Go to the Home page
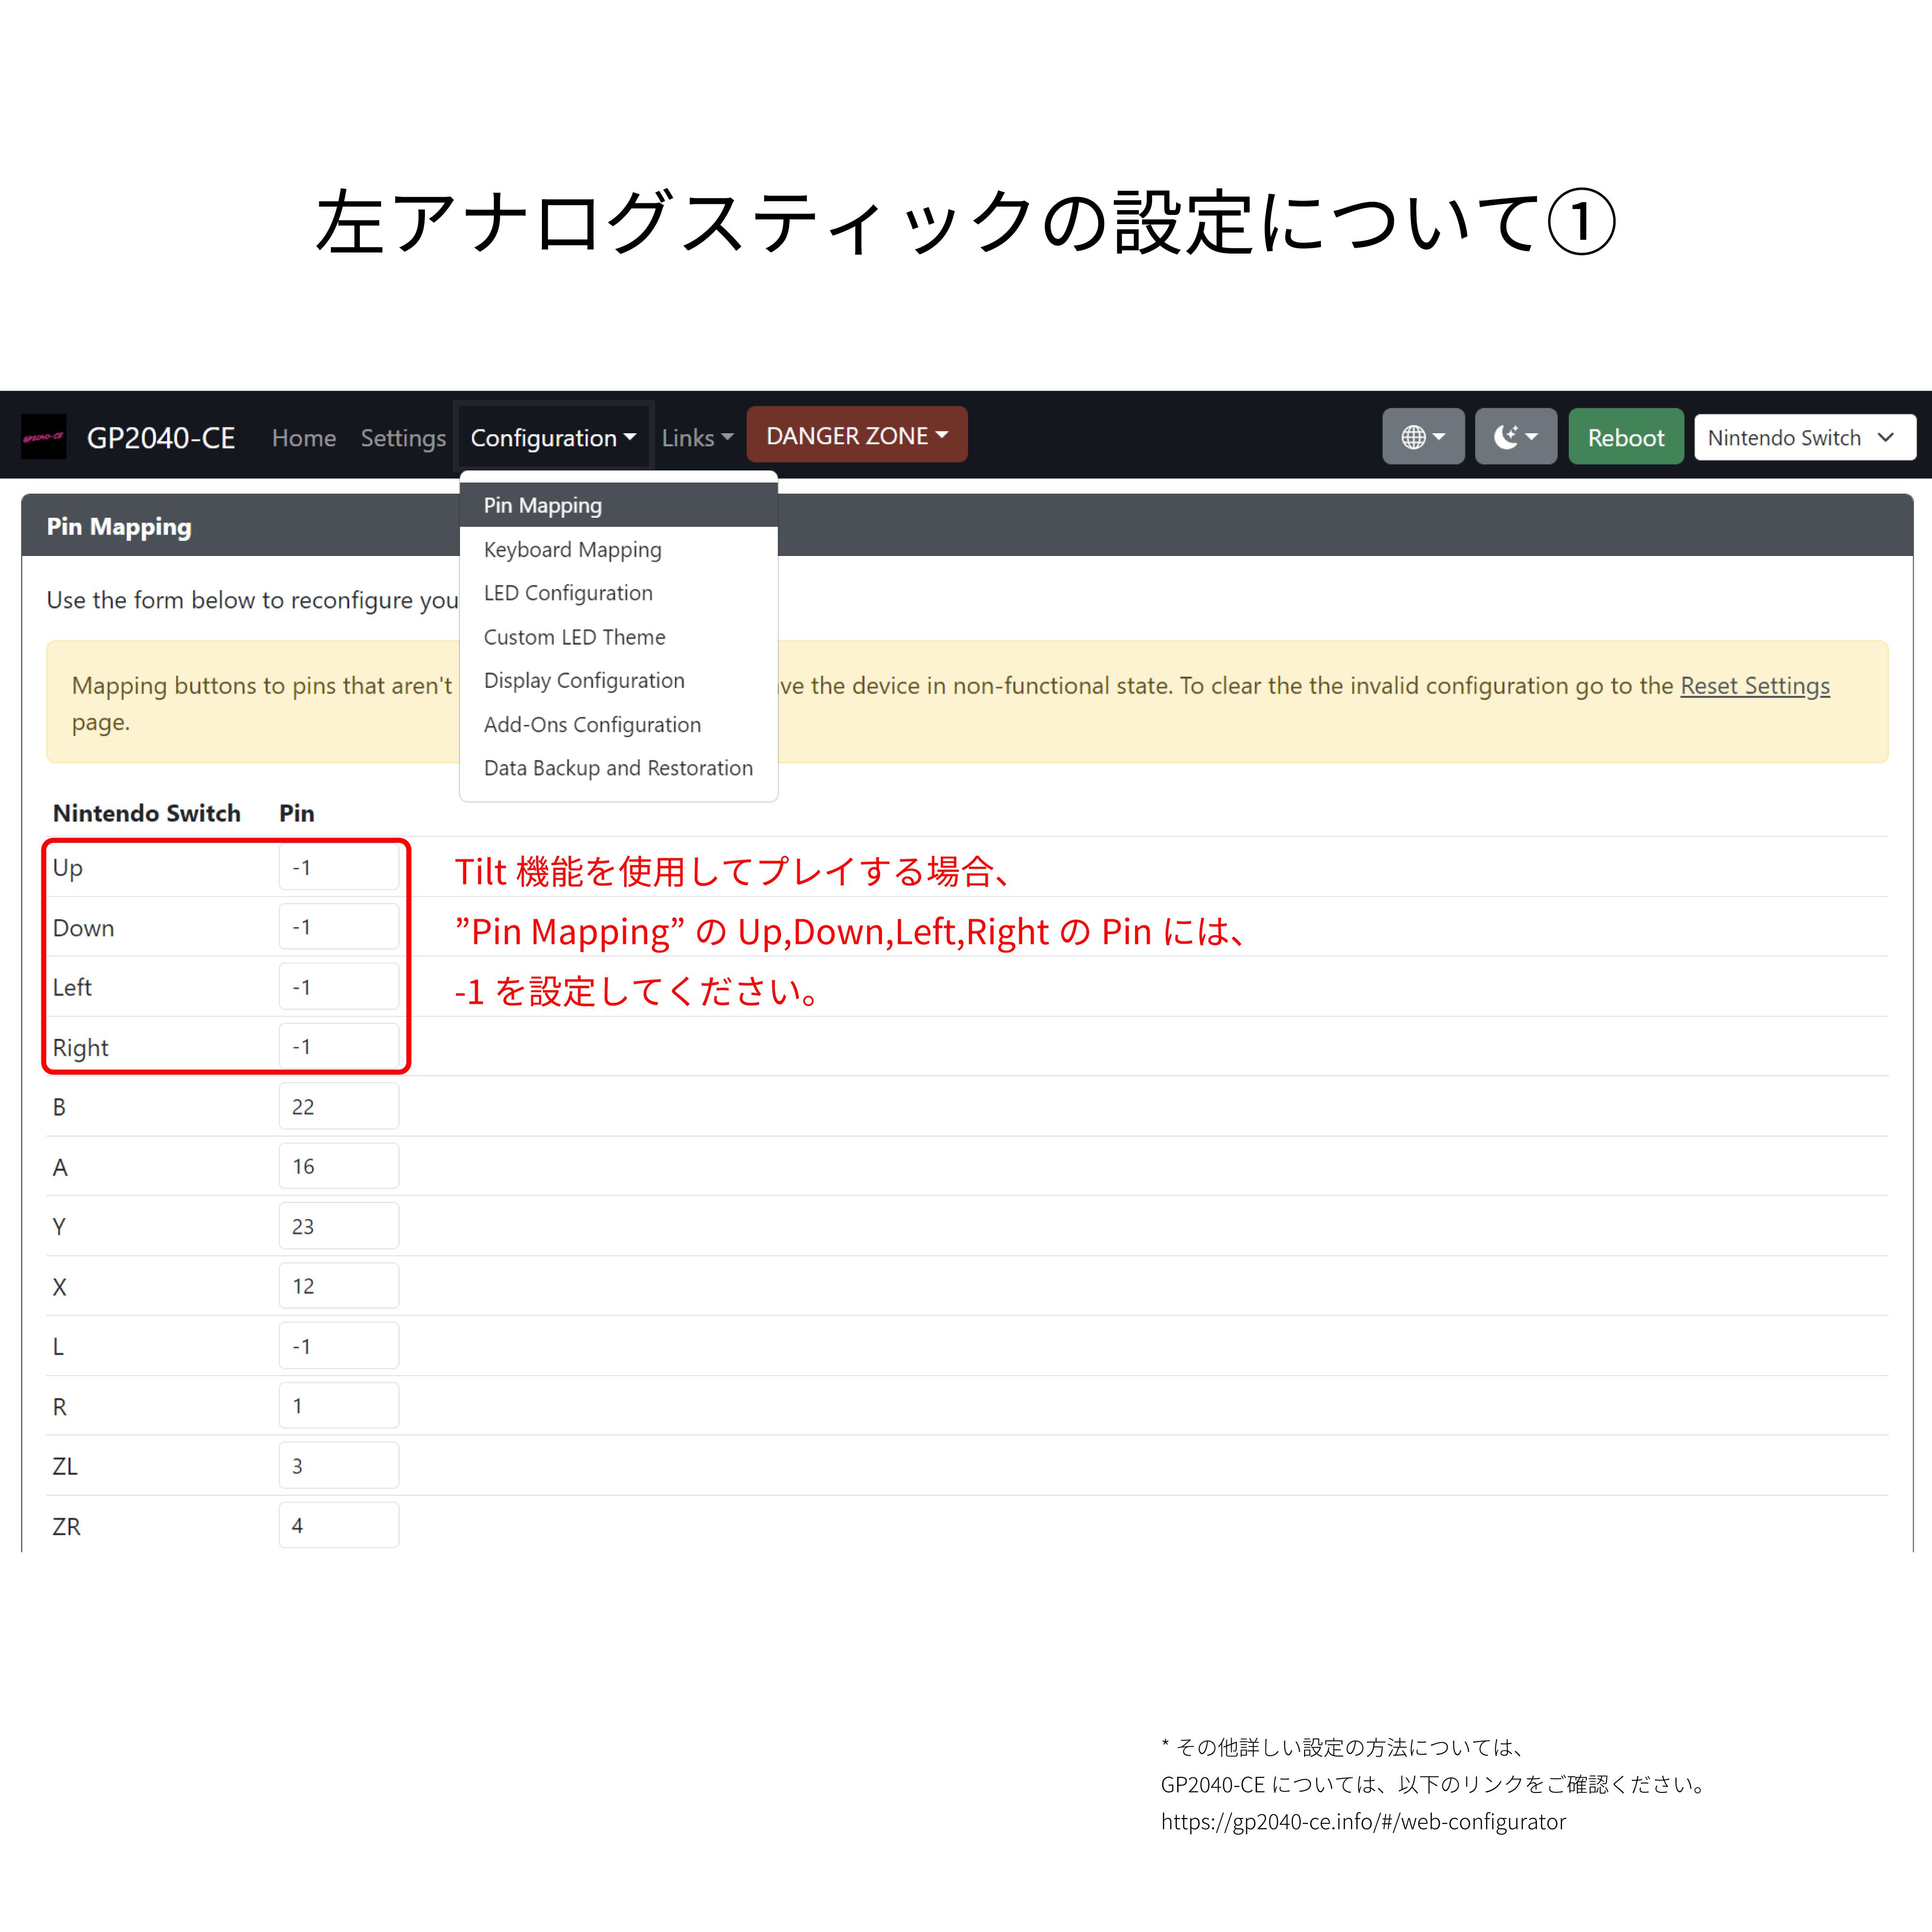1932x1932 pixels. [304, 438]
